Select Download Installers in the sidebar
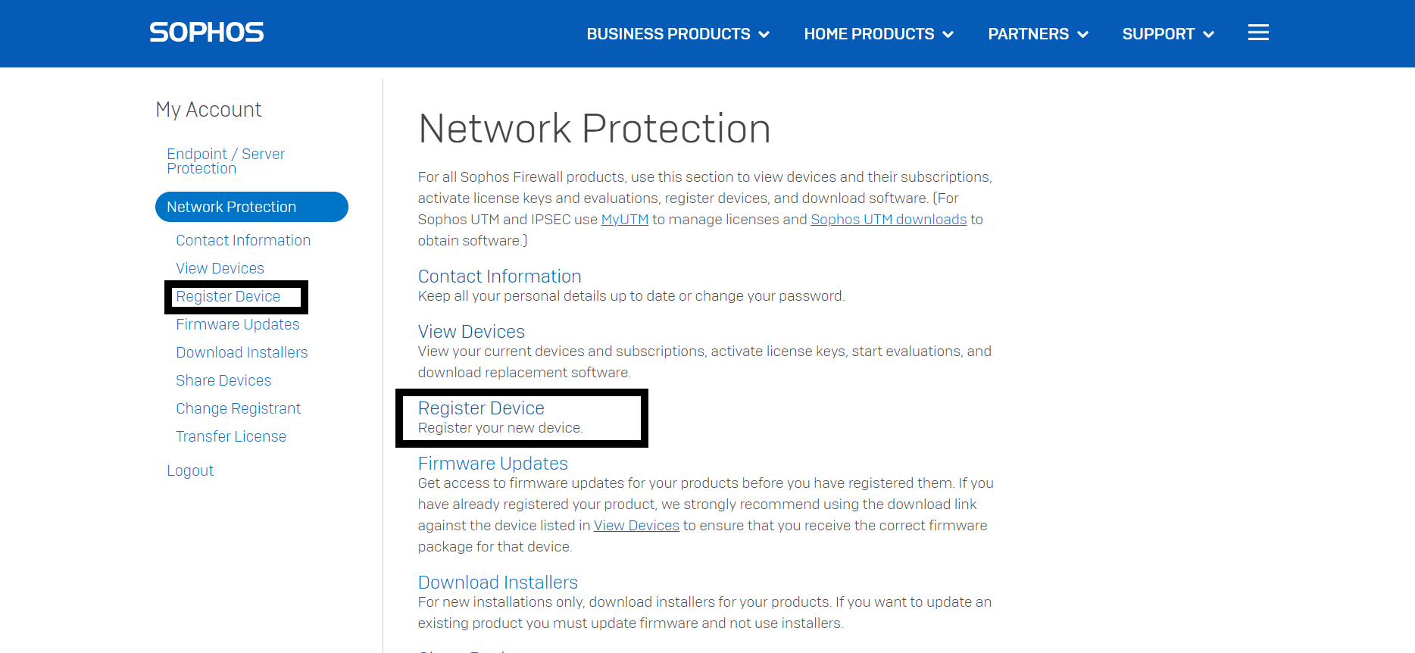1415x653 pixels. pyautogui.click(x=242, y=352)
